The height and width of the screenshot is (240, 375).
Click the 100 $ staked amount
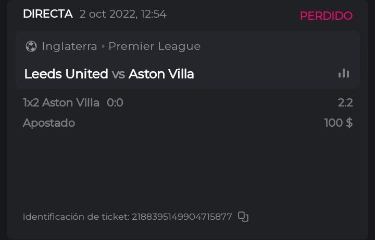point(339,123)
